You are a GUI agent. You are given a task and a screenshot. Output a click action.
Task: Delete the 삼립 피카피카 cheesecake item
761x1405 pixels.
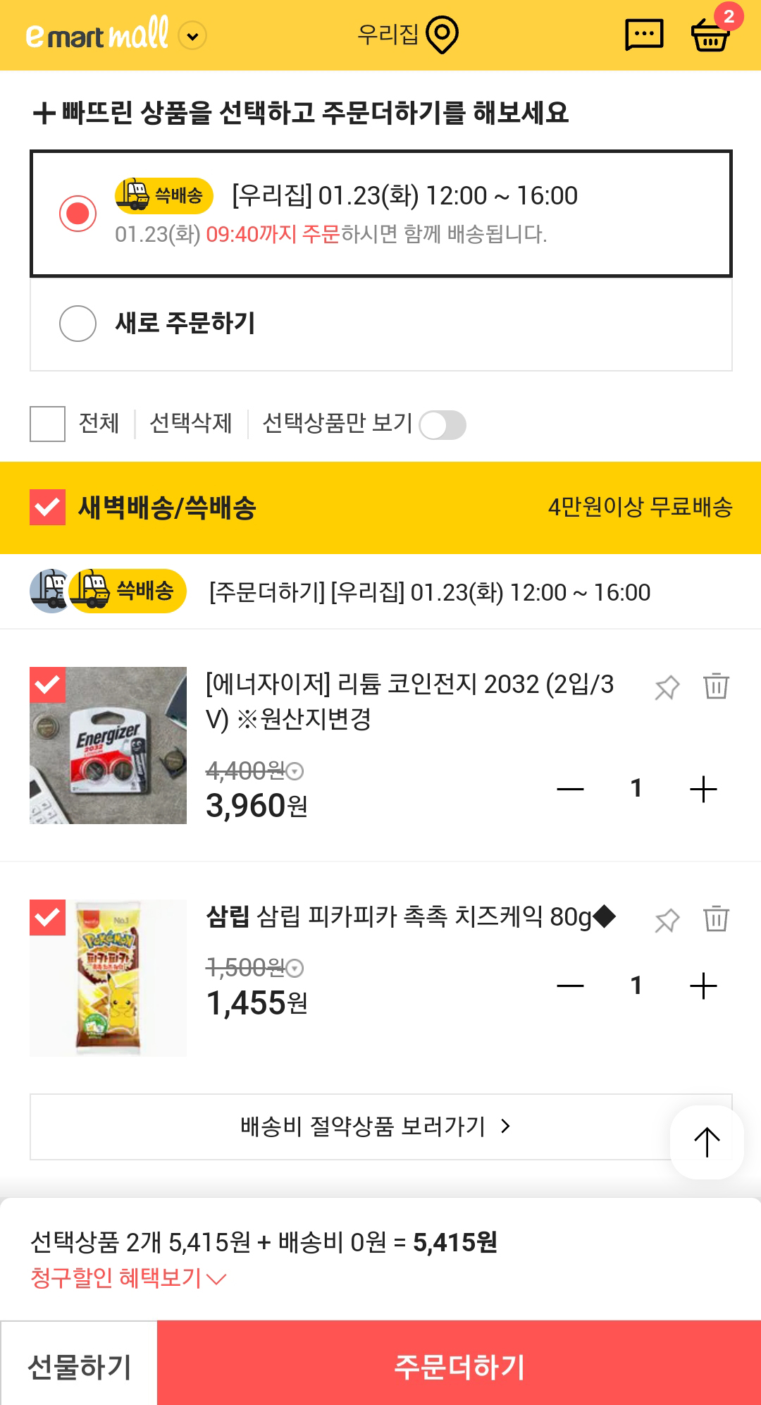[716, 919]
